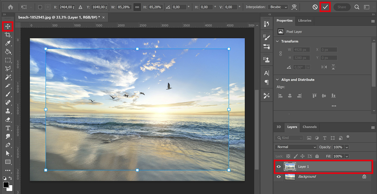Select the Eyedropper tool
Viewport: 377px width, 194px height.
pyautogui.click(x=8, y=43)
